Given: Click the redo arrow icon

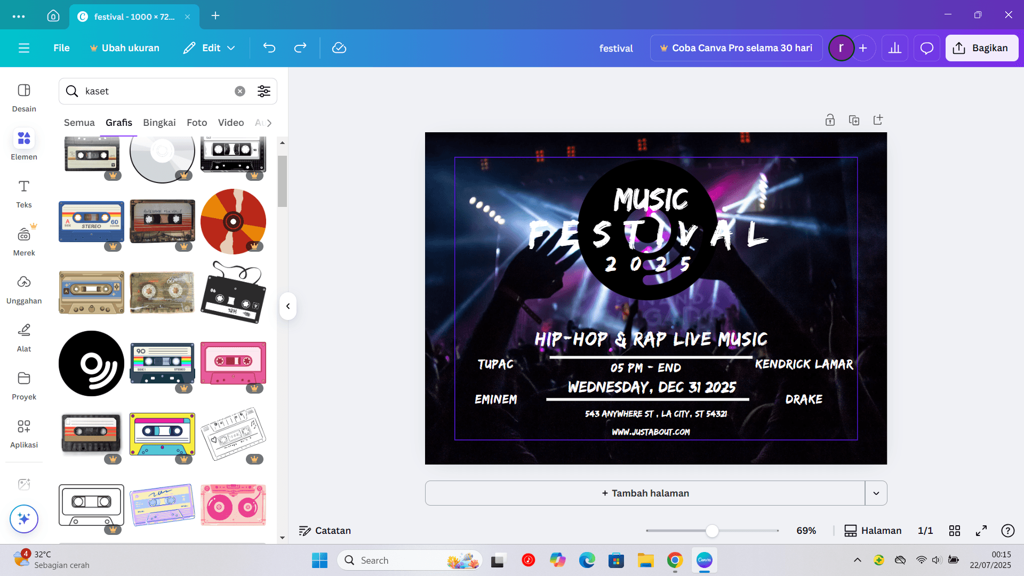Looking at the screenshot, I should 300,48.
